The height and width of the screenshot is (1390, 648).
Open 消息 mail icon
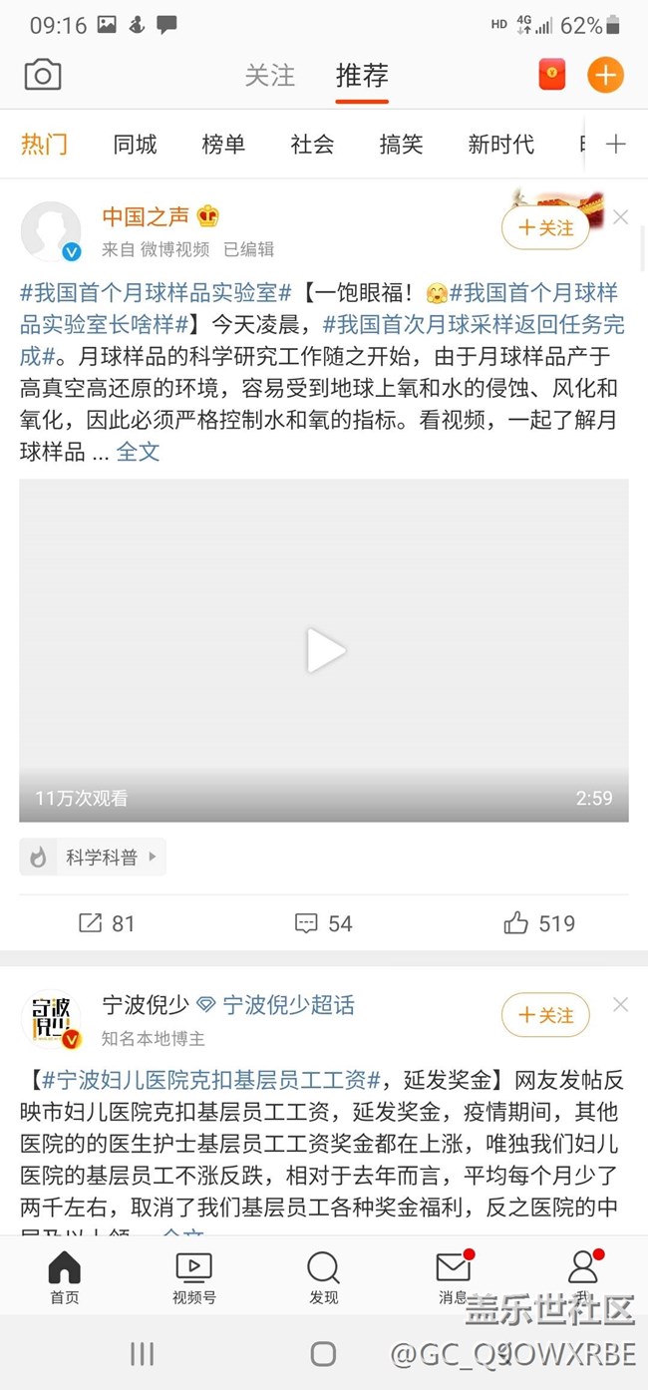(x=454, y=1278)
